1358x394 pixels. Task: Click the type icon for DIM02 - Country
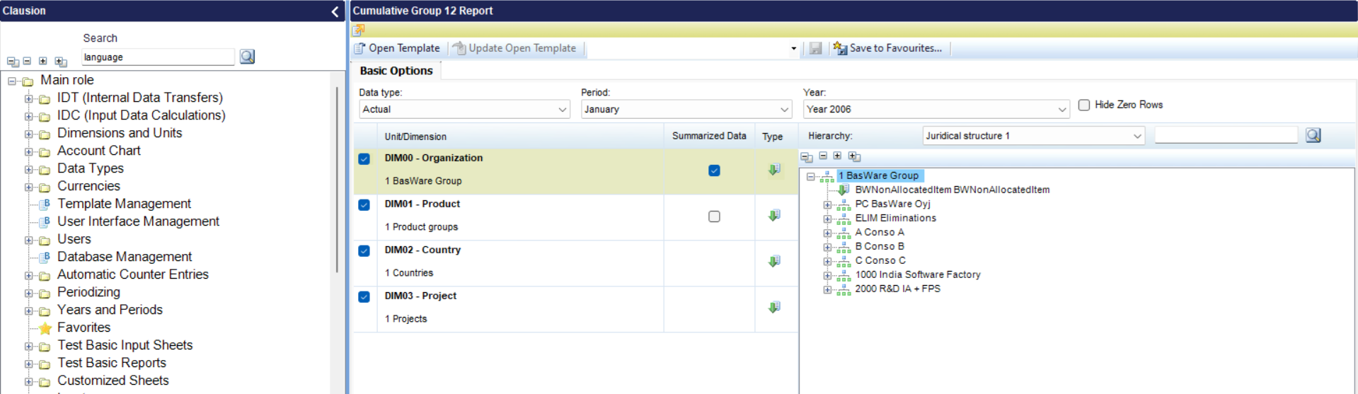775,262
